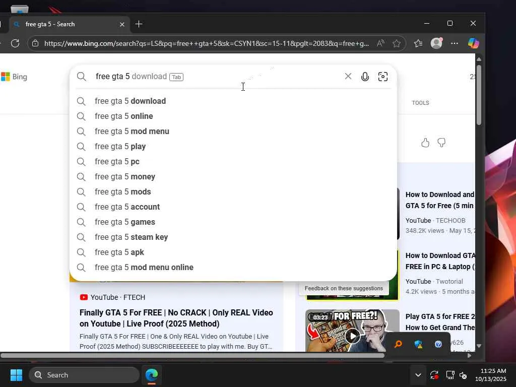Screen dimensions: 516x387
Task: Click the scroll right arrow
Action: pos(469,355)
